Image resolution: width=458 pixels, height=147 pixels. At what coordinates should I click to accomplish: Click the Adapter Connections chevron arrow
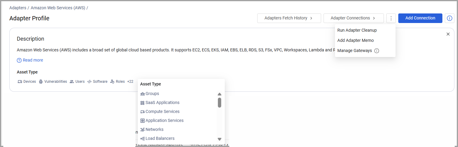tap(374, 18)
